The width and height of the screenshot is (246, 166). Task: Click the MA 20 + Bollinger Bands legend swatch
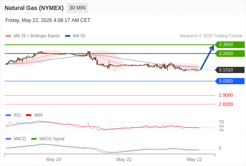(8, 36)
